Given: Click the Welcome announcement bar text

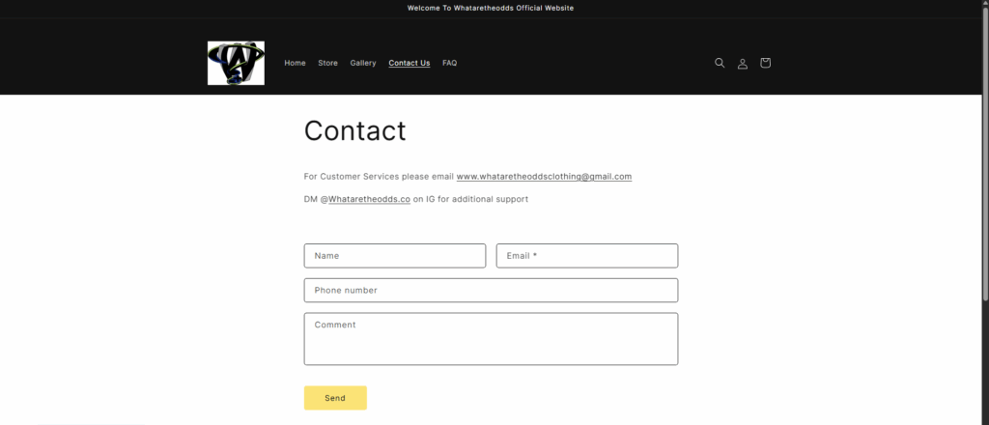Looking at the screenshot, I should coord(491,8).
